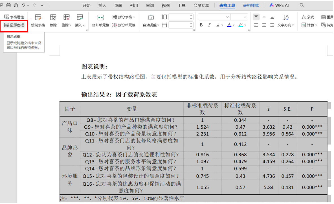Open the 页面 tab
Screen dimensions: 334x204
pyautogui.click(x=118, y=6)
